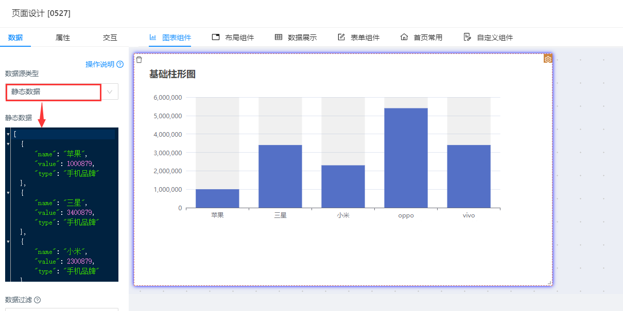The image size is (623, 311).
Task: Open the 数据源类型 dropdown showing 静态数据
Action: click(x=62, y=92)
